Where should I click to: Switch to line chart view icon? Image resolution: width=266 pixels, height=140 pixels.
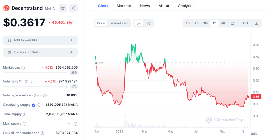click(139, 23)
